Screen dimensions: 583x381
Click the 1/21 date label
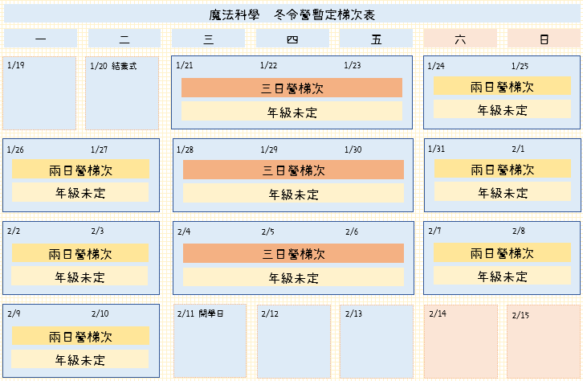click(185, 65)
